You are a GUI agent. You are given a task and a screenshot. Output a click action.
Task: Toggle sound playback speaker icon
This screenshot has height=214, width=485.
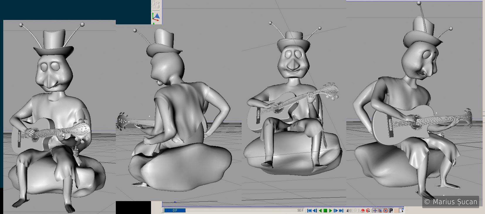coord(349,210)
